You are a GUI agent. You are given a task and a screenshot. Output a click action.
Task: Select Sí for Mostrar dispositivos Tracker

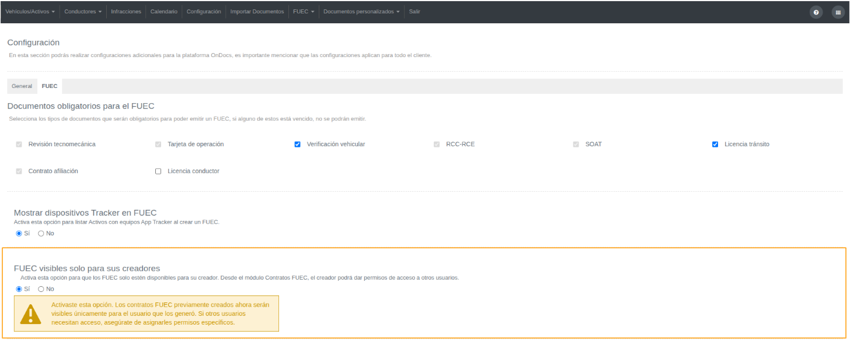19,234
